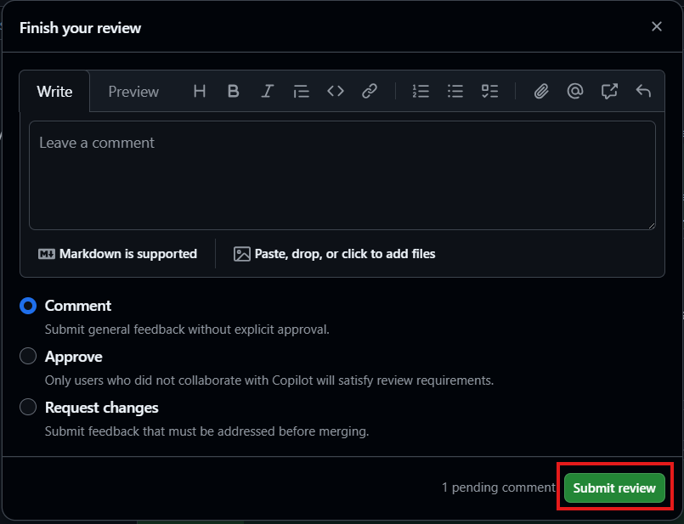Switch to the Write tab
This screenshot has width=684, height=524.
click(x=54, y=92)
